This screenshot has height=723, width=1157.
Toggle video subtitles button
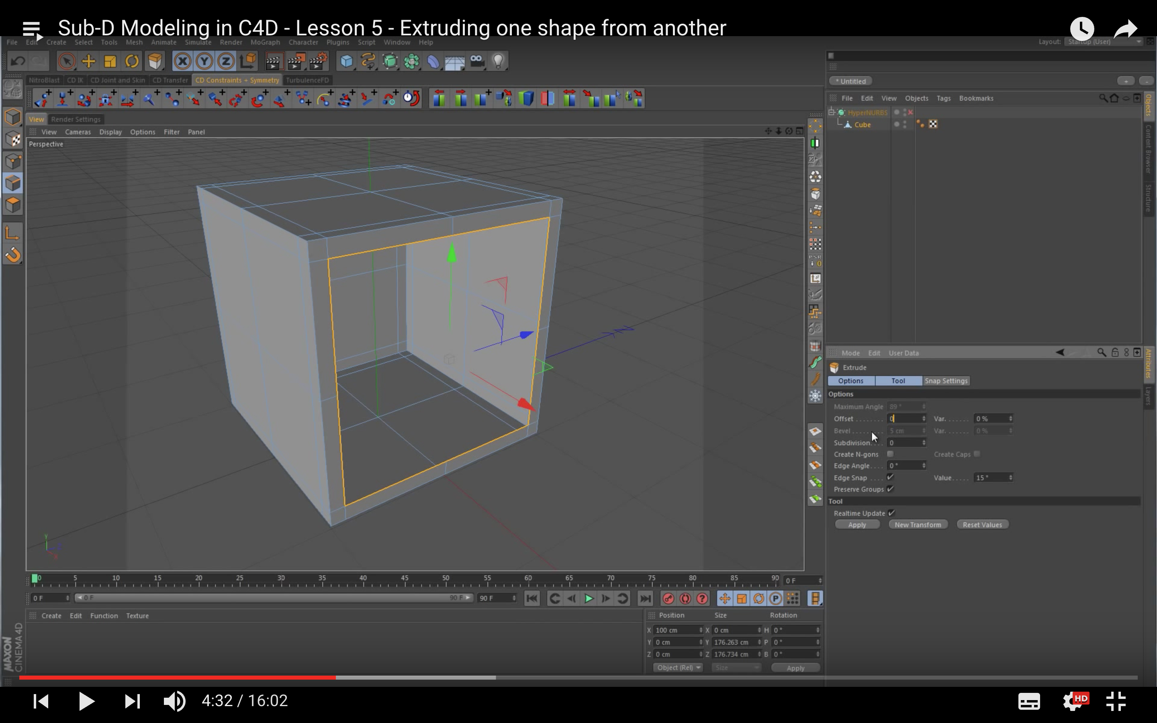coord(1029,701)
